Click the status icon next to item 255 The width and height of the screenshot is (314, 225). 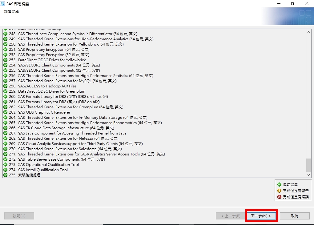pos(6,70)
